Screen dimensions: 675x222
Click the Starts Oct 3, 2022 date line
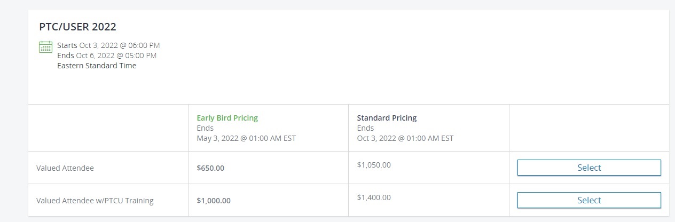click(x=108, y=45)
